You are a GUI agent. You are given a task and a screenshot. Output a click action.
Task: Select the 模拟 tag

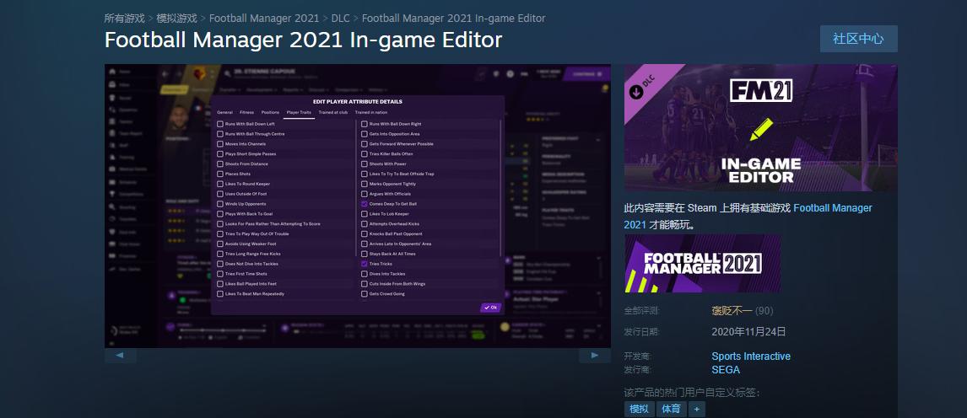point(639,409)
